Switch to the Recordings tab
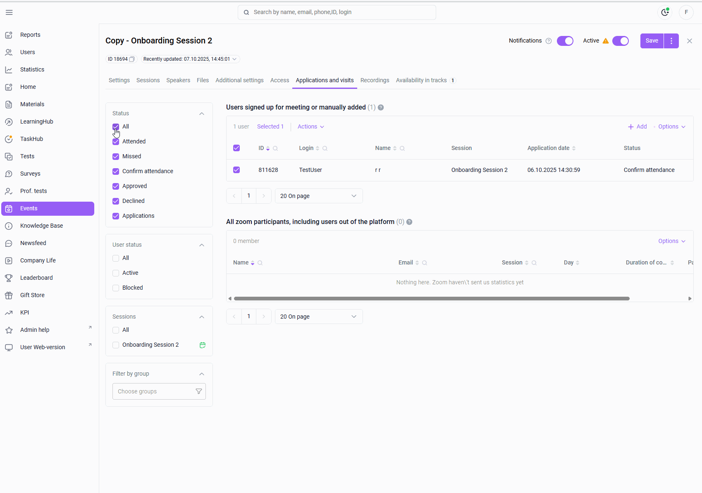The width and height of the screenshot is (702, 493). point(375,80)
